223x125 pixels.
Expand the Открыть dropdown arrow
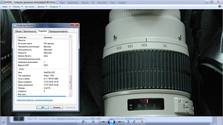click(x=60, y=6)
